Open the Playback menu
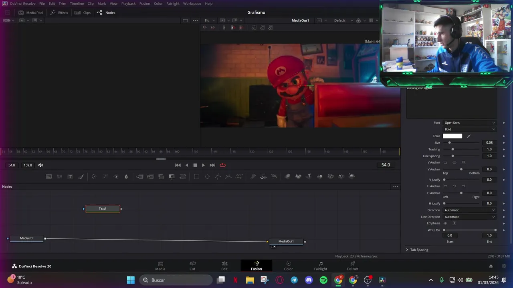The image size is (513, 288). coord(128,4)
